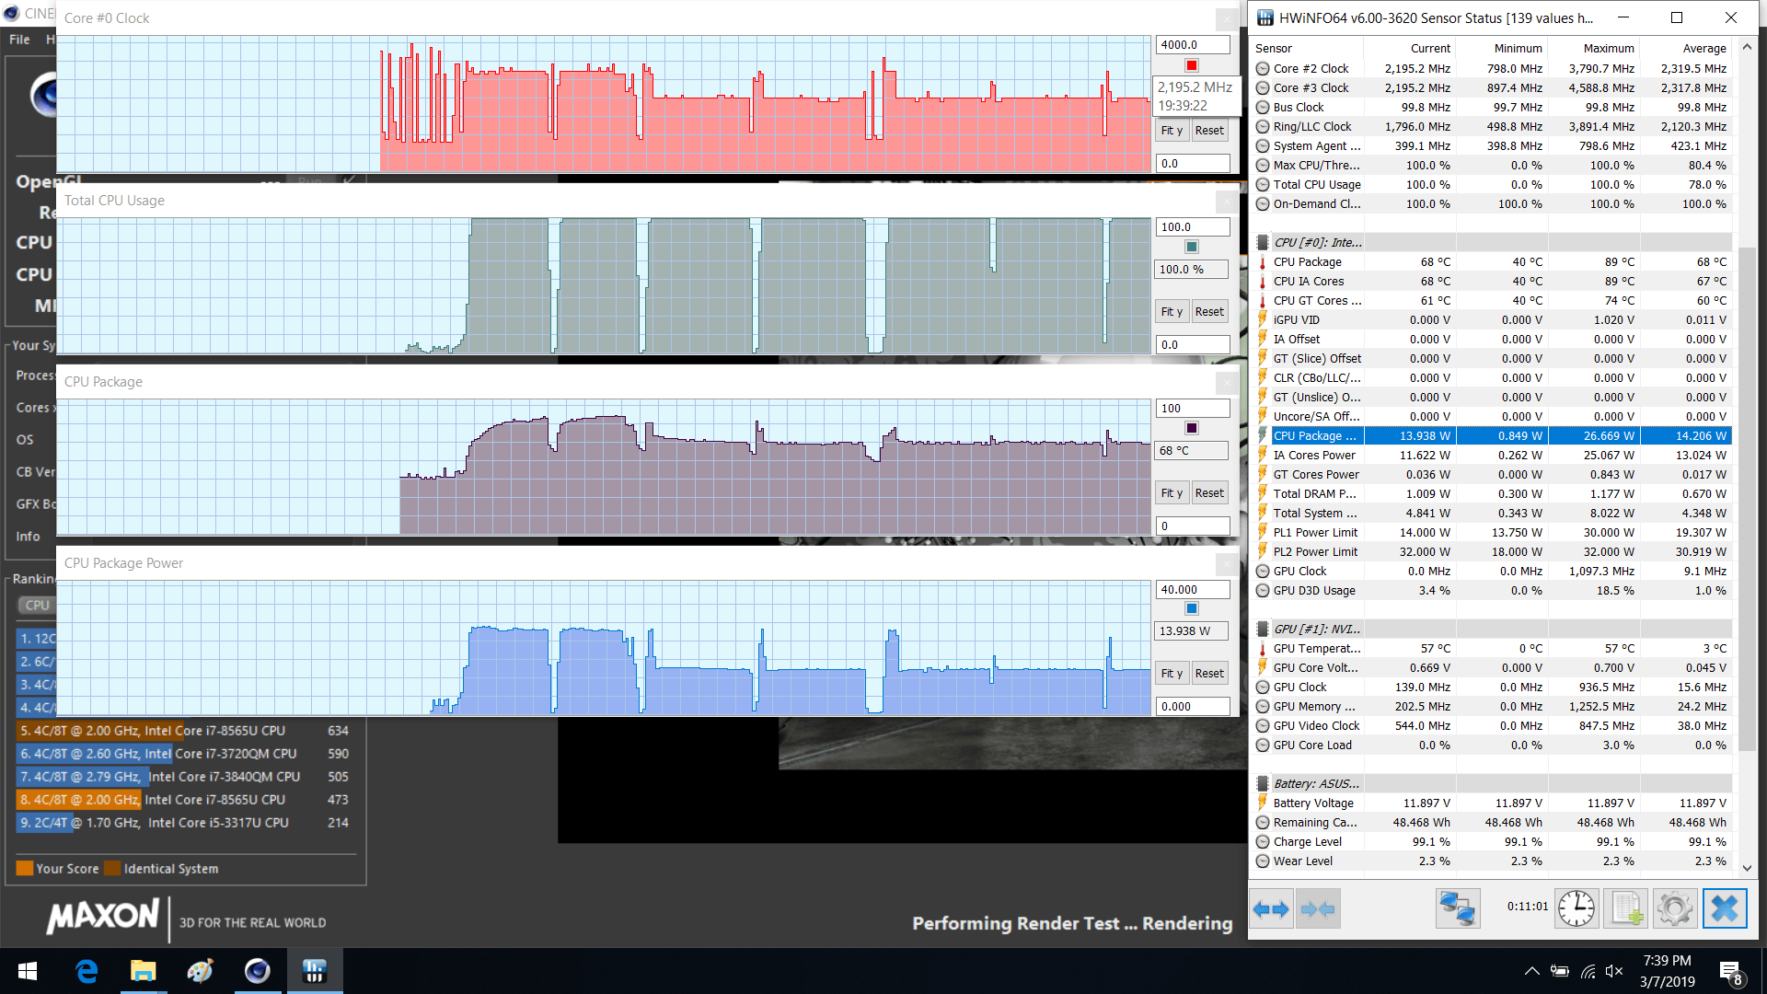The image size is (1767, 994).
Task: Select the GPU Core Load row
Action: pyautogui.click(x=1493, y=745)
